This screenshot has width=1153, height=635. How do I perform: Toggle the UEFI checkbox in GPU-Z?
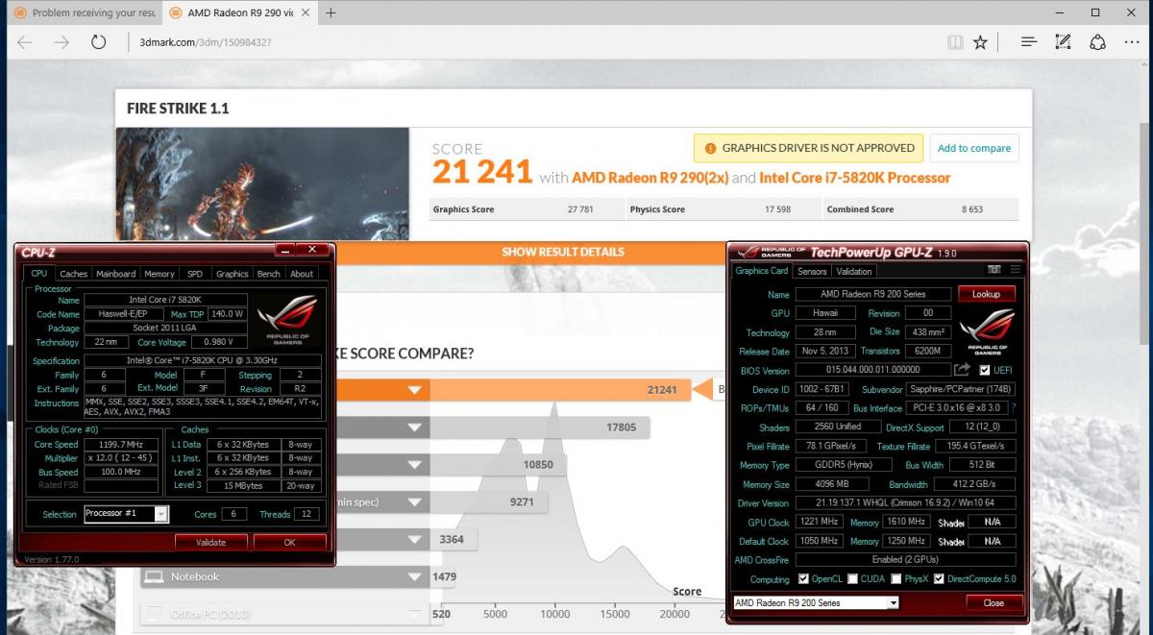click(x=985, y=370)
